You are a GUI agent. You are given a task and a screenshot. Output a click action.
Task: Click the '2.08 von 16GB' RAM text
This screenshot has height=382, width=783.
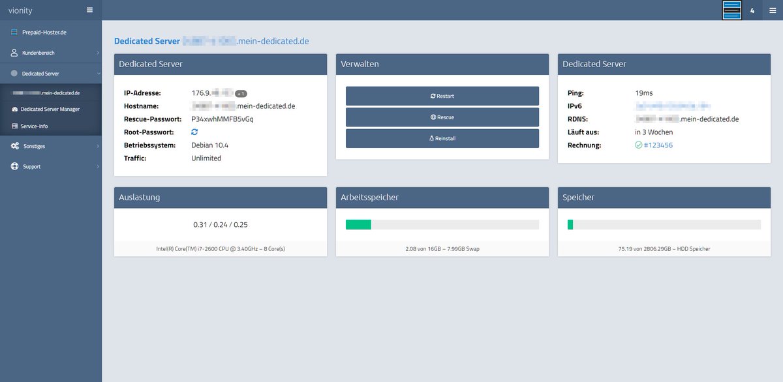[423, 249]
